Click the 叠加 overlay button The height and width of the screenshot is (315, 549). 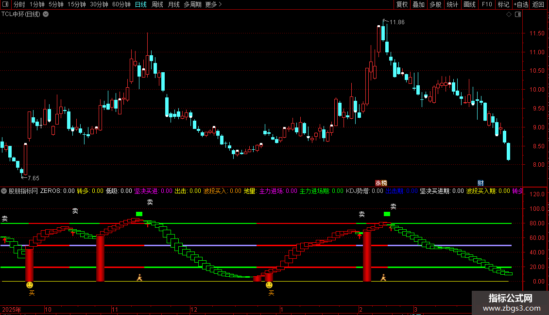click(418, 4)
